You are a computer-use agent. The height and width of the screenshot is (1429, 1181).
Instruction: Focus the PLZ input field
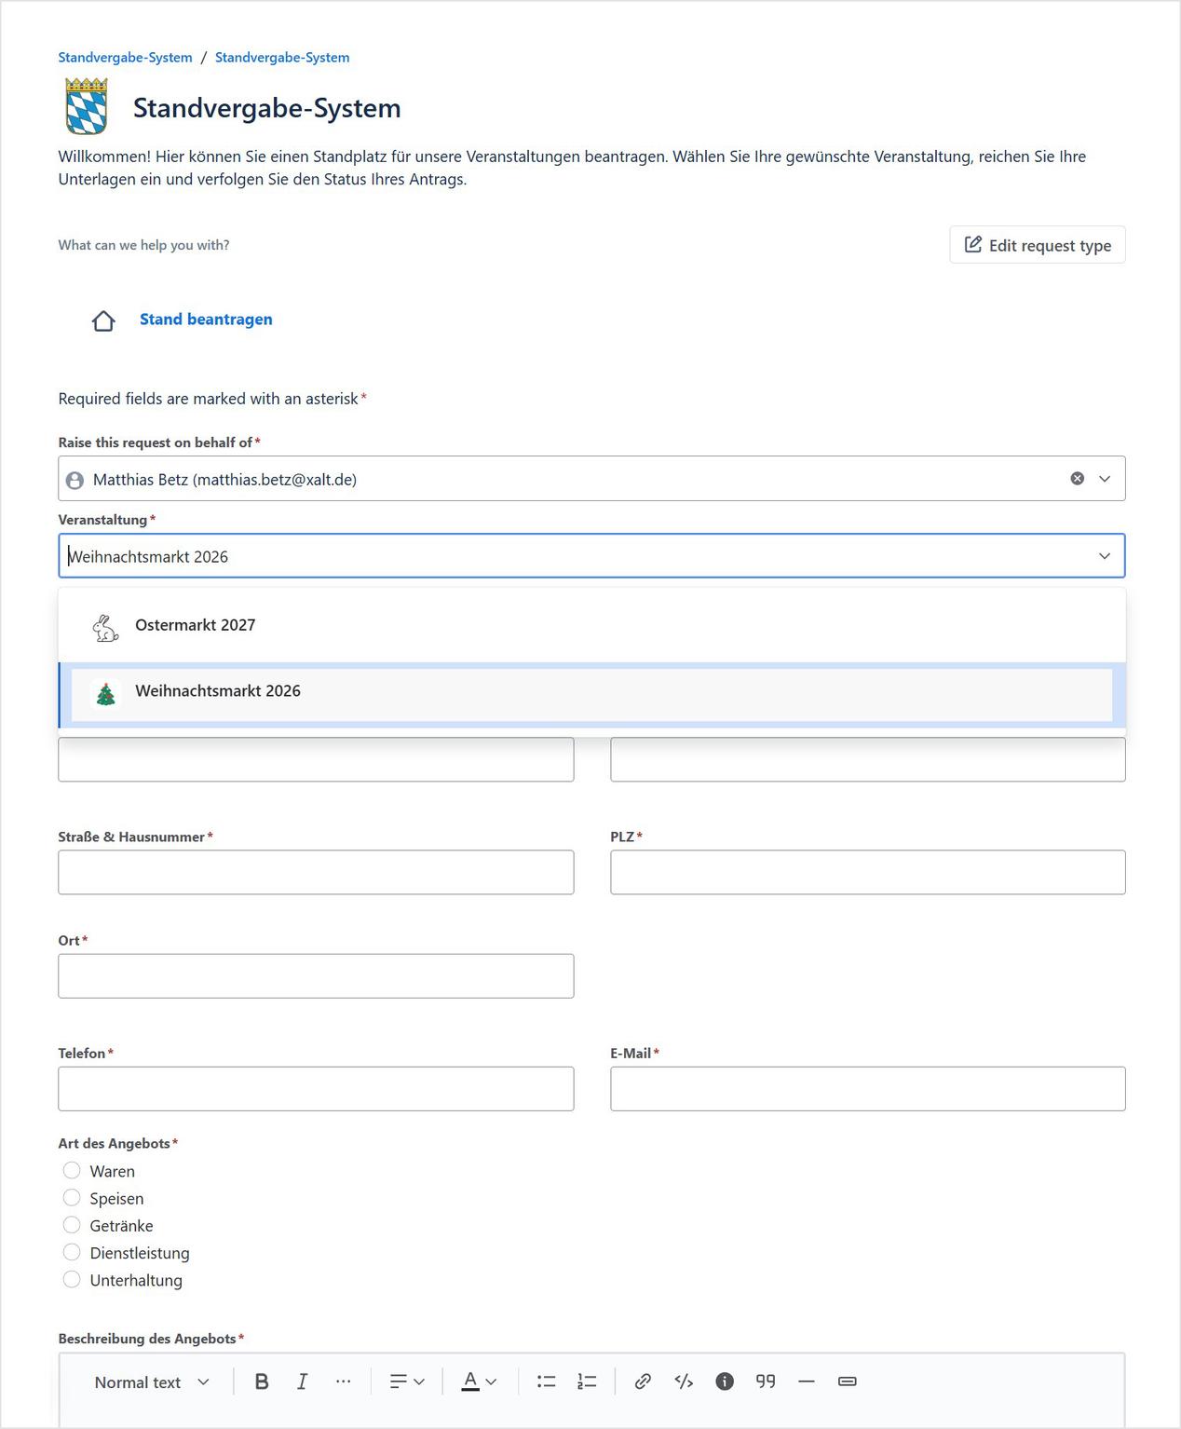[x=868, y=872]
